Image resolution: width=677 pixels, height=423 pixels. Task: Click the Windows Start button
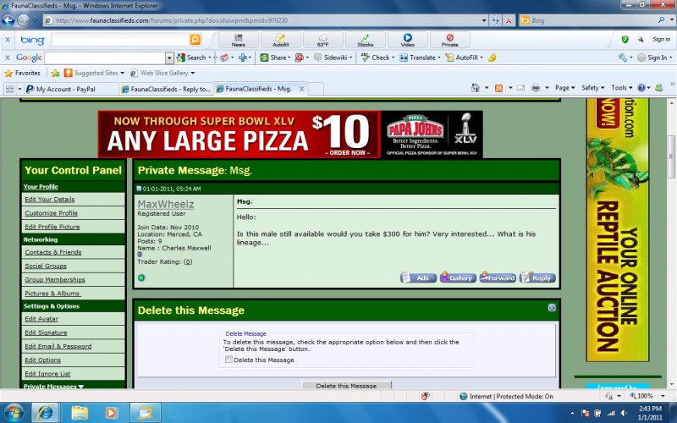(14, 413)
